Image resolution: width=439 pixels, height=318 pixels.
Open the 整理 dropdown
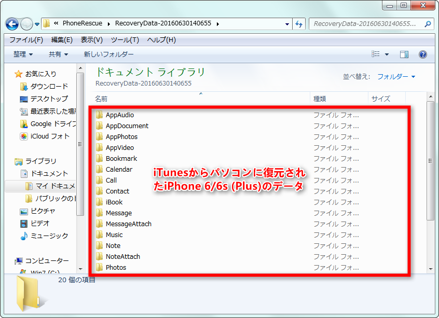23,54
